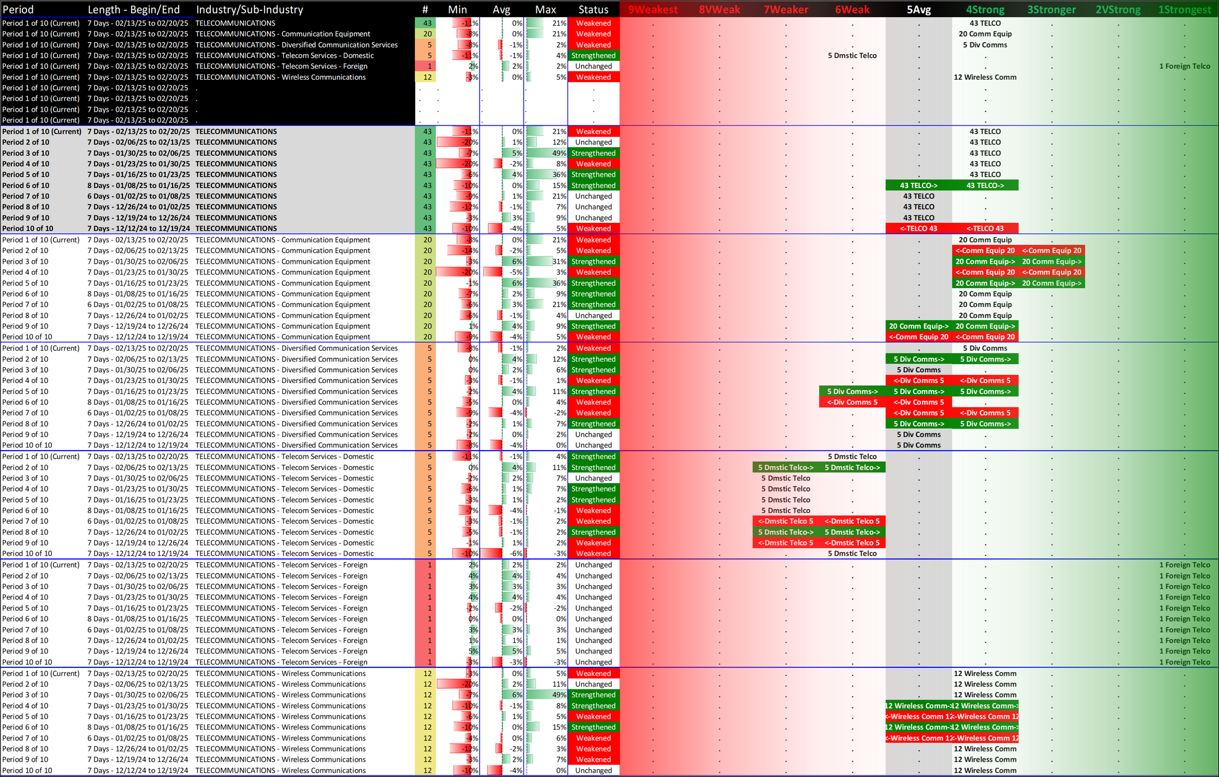Click the 2VStrong column header
Viewport: 1219px width, 777px height.
pos(1118,10)
